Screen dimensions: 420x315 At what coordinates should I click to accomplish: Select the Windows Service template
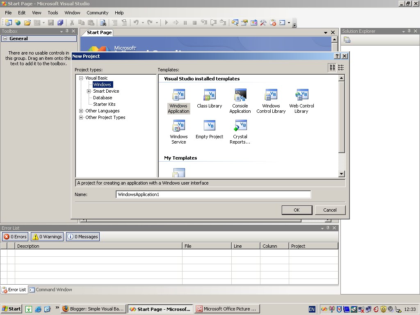178,129
